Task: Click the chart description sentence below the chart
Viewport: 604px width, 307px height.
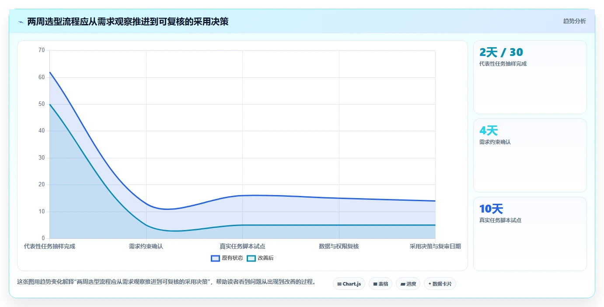Action: pos(167,282)
